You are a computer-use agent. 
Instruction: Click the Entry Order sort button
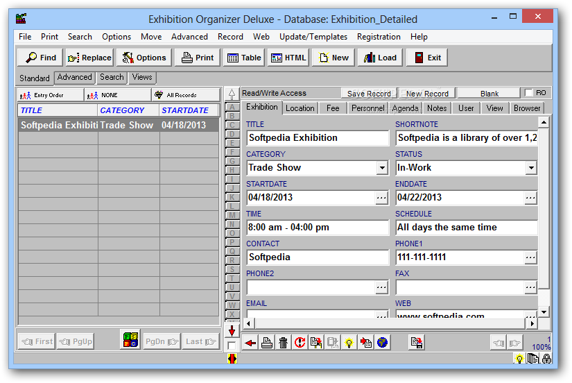click(51, 95)
